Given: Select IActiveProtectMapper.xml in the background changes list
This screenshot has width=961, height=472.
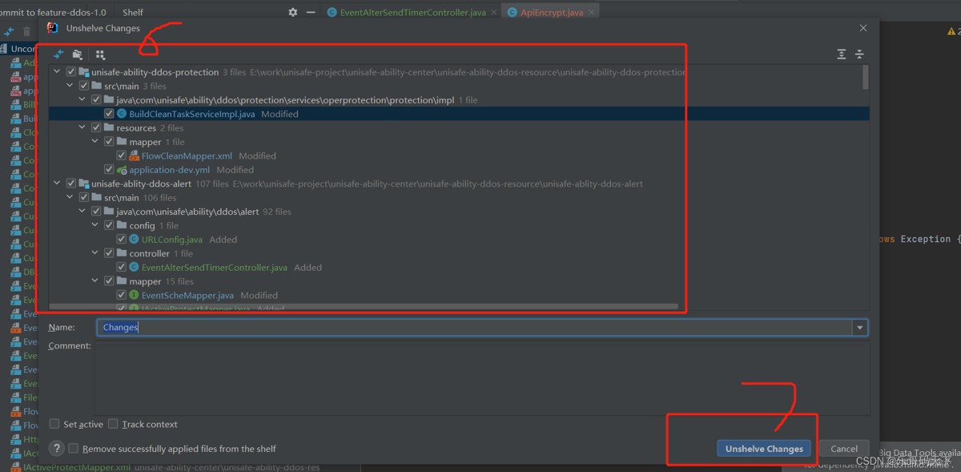Looking at the screenshot, I should click(76, 467).
